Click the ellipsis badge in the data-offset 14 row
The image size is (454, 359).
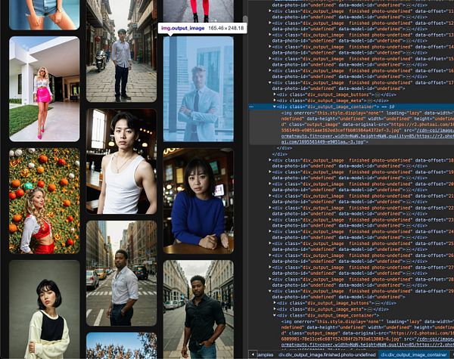pyautogui.click(x=409, y=53)
